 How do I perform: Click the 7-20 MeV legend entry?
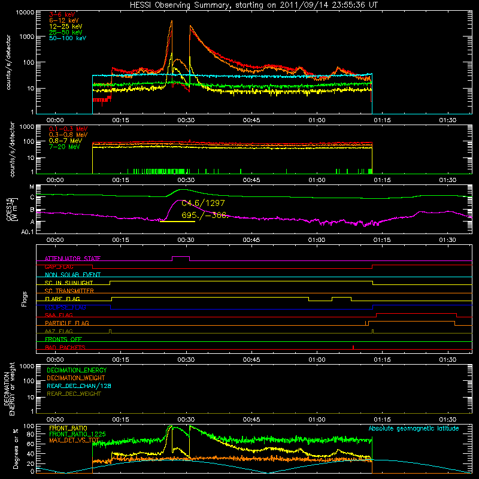click(65, 147)
